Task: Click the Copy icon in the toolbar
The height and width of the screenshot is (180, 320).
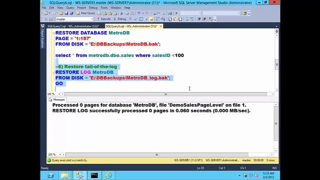Action: pyautogui.click(x=126, y=13)
